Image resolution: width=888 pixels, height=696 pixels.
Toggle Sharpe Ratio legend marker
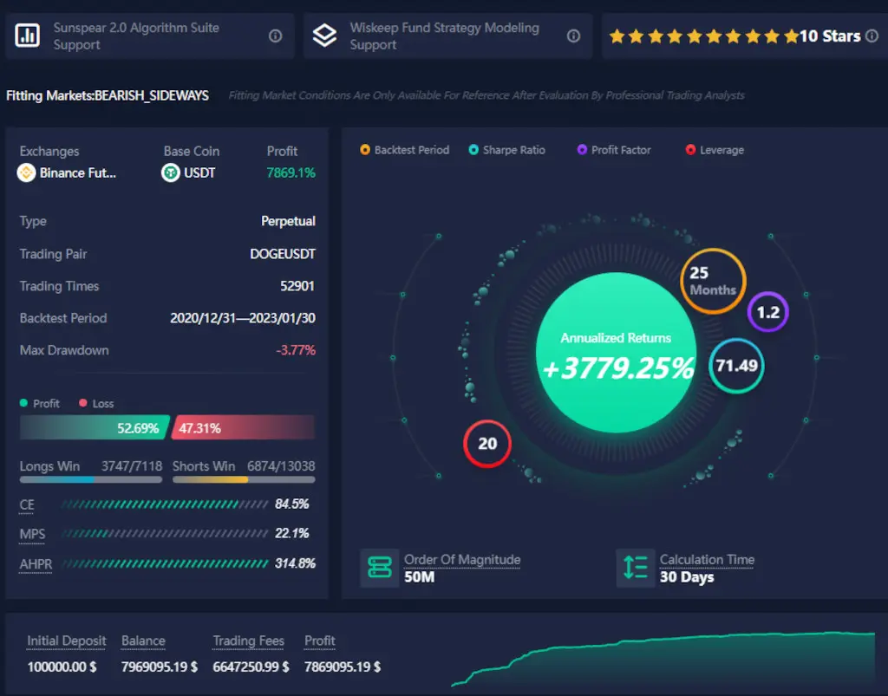coord(473,150)
